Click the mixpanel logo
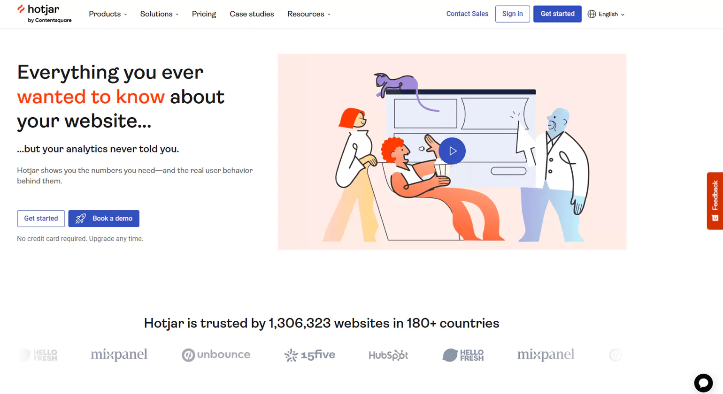The width and height of the screenshot is (723, 394). pos(119,355)
